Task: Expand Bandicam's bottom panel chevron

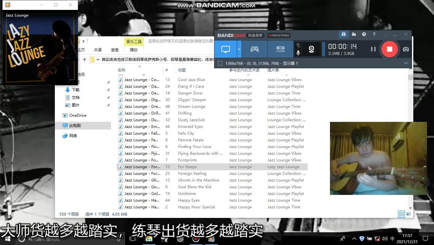Action: [406, 63]
